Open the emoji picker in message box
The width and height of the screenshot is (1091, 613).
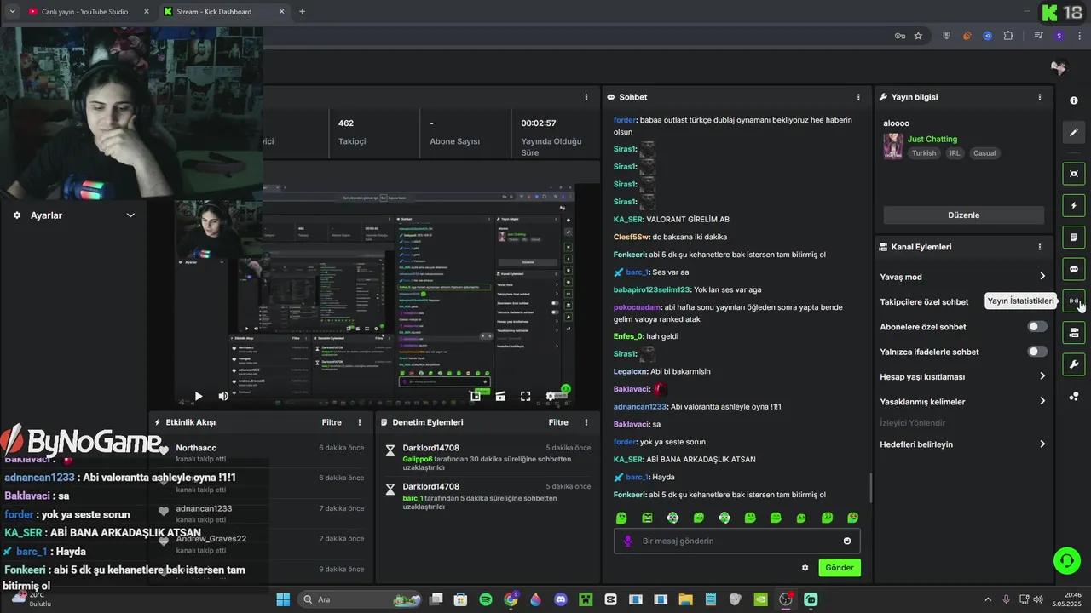coord(846,541)
